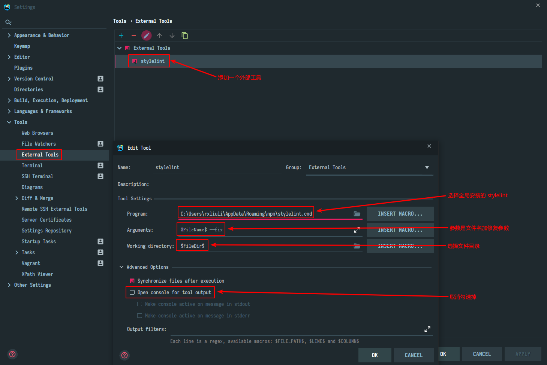Click project-level icon beside Vagrant
This screenshot has height=365, width=547.
[100, 263]
